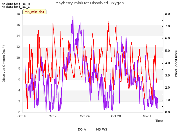Click the 0 value on left axis
The image size is (180, 135).
click(19, 112)
